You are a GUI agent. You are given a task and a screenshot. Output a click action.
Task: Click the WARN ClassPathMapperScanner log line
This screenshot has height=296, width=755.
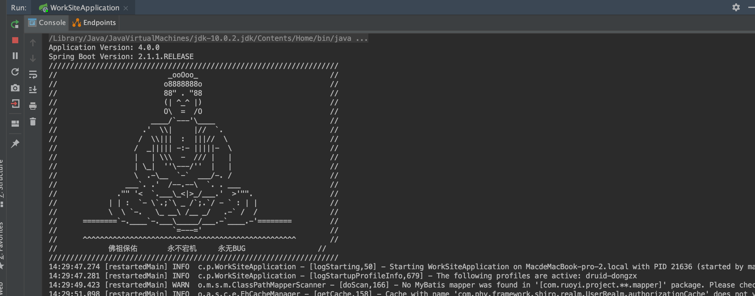click(402, 285)
